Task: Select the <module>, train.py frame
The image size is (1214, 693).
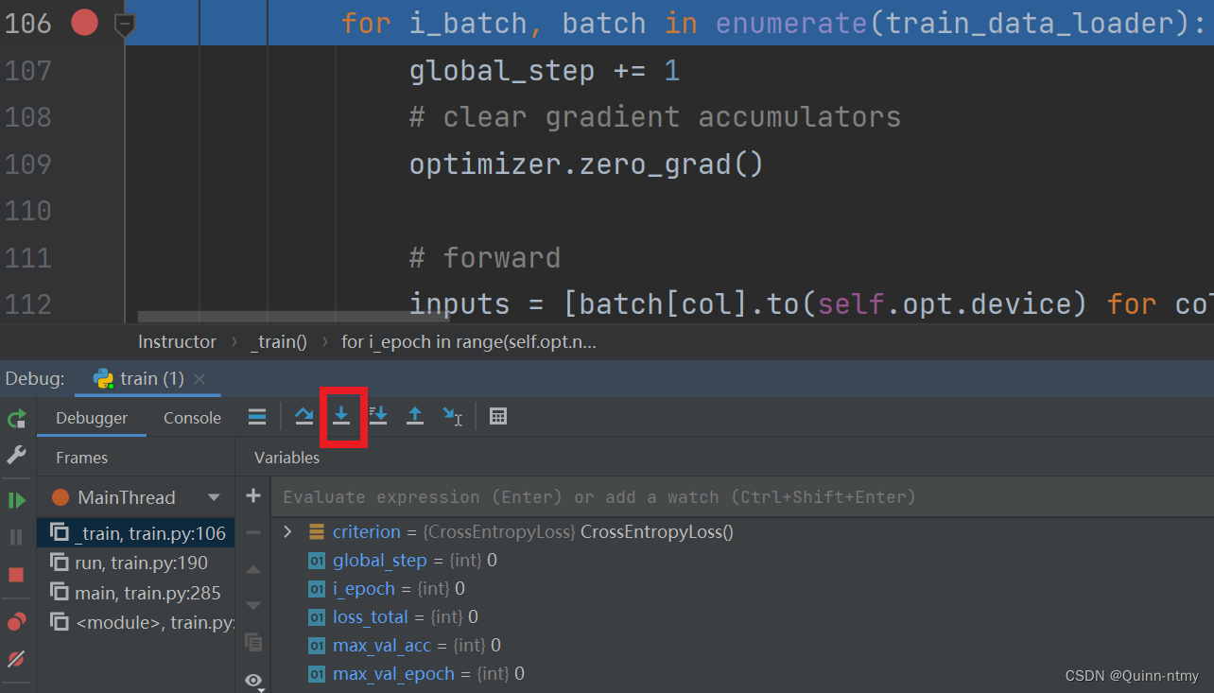Action: (136, 622)
